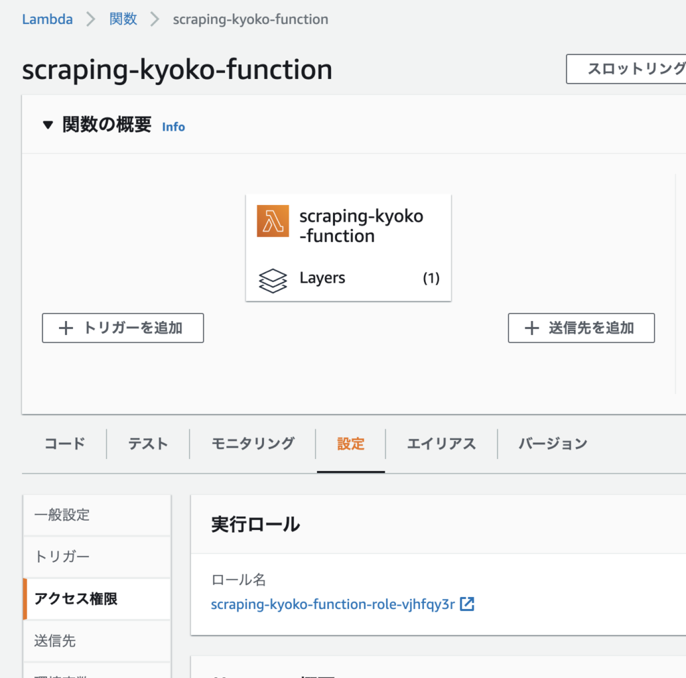This screenshot has width=686, height=678.
Task: Select the 設定 tab
Action: pos(350,444)
